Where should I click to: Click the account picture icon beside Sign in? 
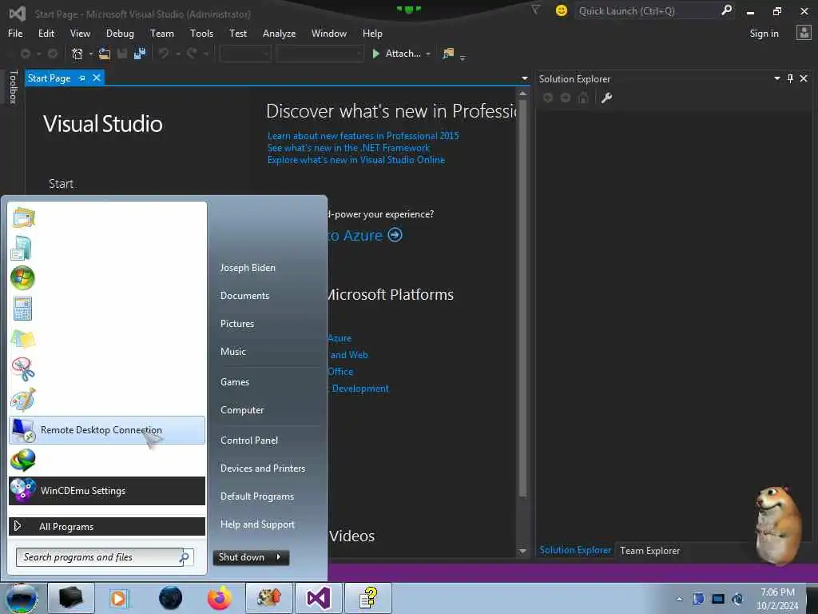tap(804, 33)
